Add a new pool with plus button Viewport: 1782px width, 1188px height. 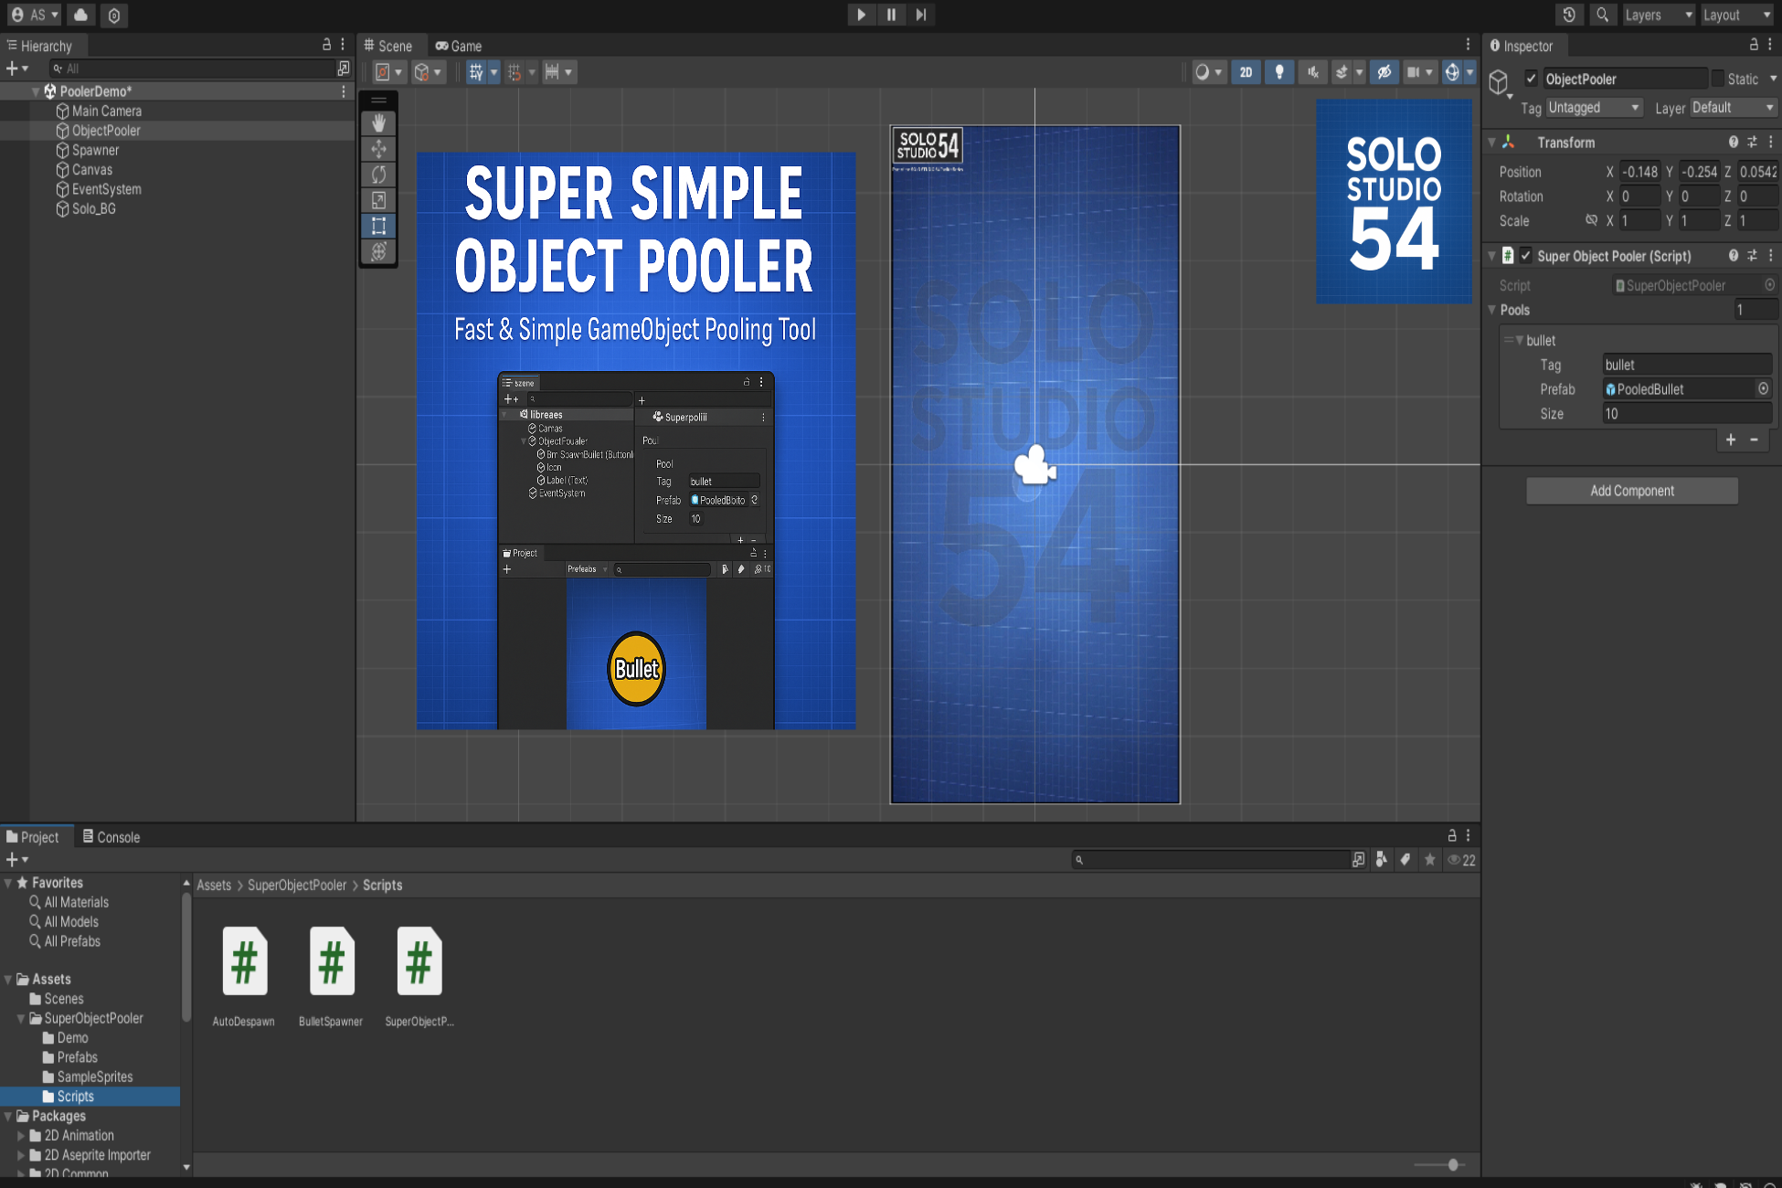tap(1730, 440)
